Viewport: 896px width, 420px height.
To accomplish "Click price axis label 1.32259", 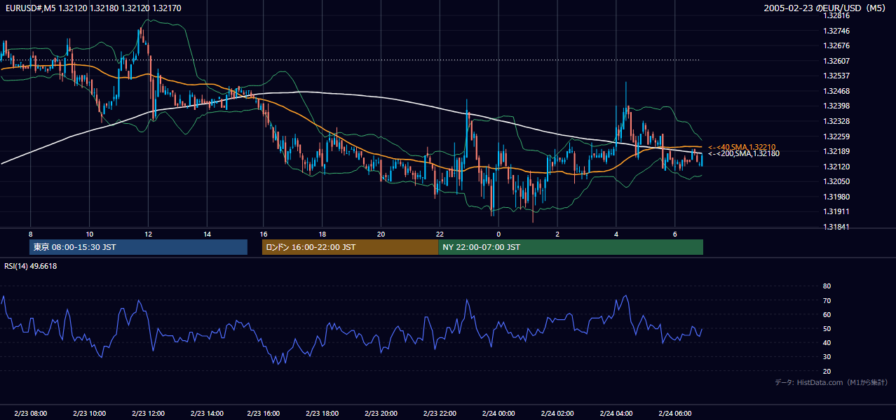I will click(x=836, y=136).
